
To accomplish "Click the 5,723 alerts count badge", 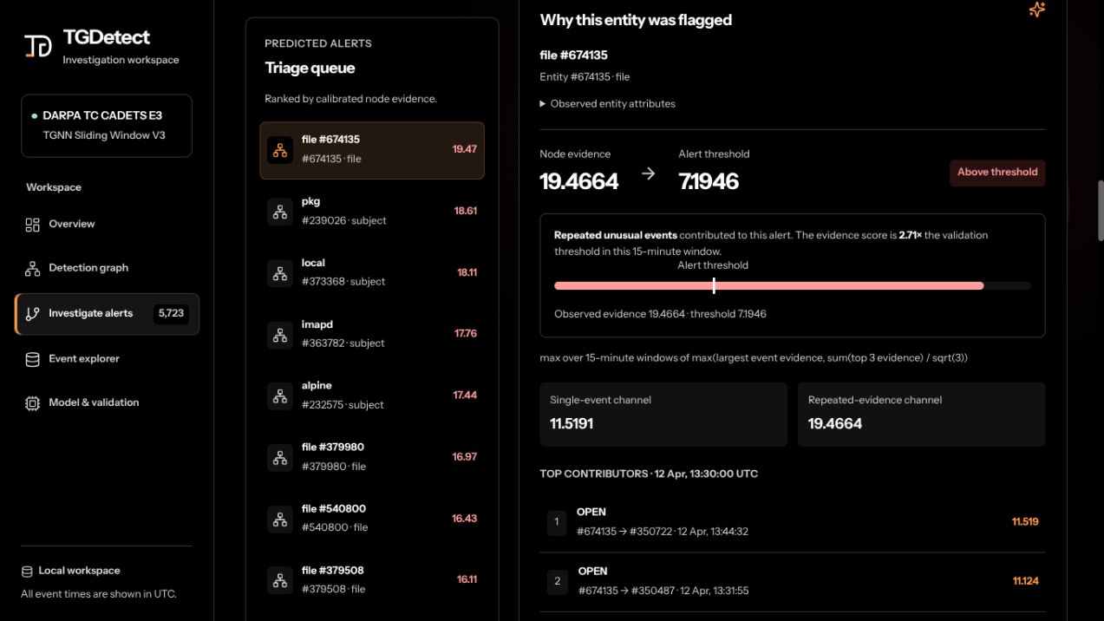I will tap(171, 314).
